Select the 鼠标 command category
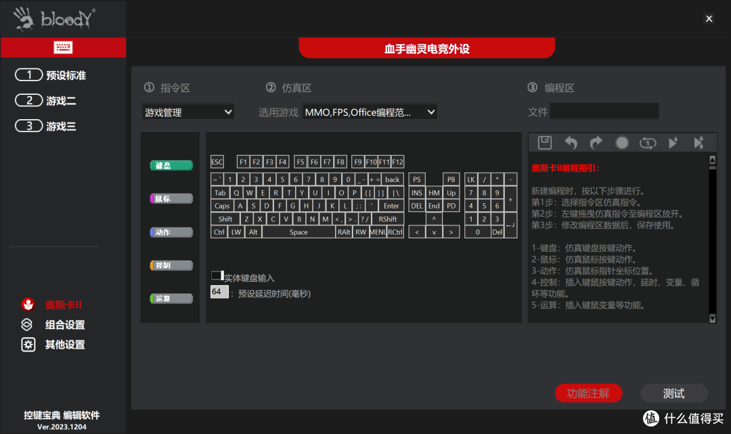This screenshot has width=731, height=434. point(171,198)
